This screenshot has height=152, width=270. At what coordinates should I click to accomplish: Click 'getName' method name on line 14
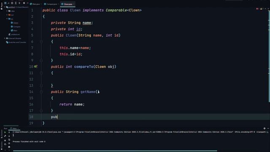(88, 92)
